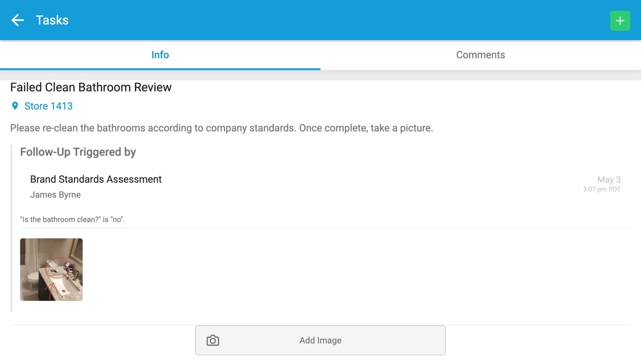Select the Brand Standards Assessment entry
The width and height of the screenshot is (641, 360).
coord(95,179)
